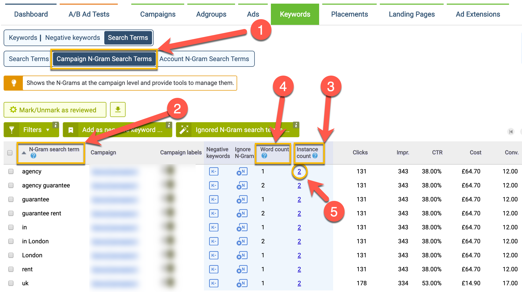The width and height of the screenshot is (522, 292).
Task: Click Word count help question mark icon
Action: [264, 156]
